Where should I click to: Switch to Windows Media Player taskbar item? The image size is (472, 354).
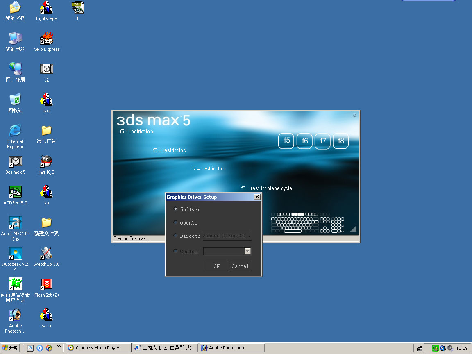[98, 348]
